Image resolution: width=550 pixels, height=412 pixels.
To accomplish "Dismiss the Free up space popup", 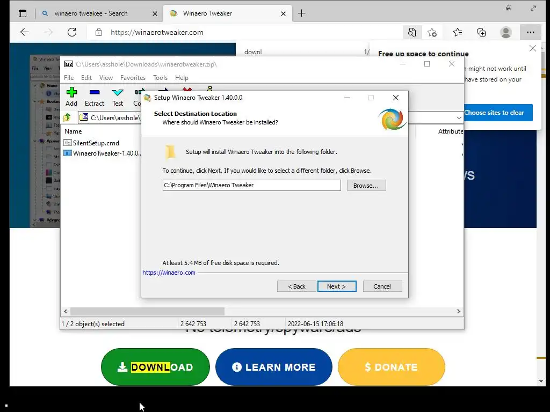I will point(532,48).
